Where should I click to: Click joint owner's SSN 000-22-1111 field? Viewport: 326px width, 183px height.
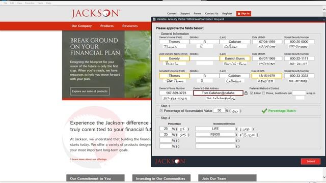coord(299,58)
